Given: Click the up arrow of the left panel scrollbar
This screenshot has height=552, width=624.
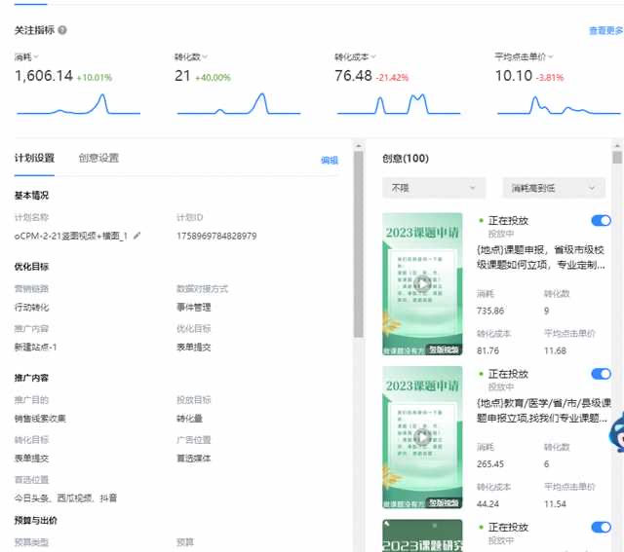Looking at the screenshot, I should click(358, 146).
